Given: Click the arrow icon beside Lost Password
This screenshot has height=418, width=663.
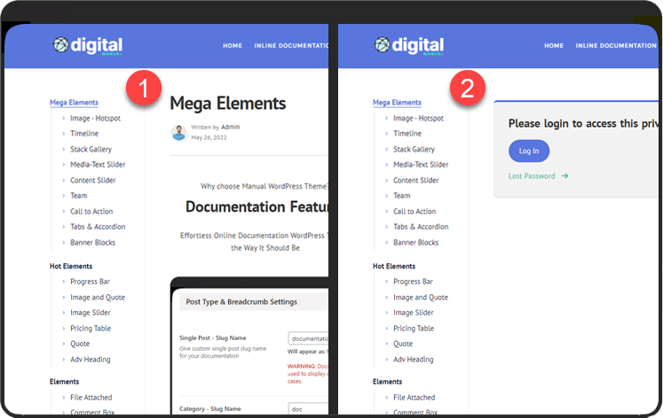Looking at the screenshot, I should pos(565,176).
